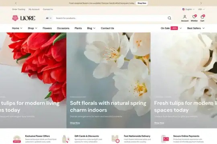
Task: Expand the On Sale menu
Action: [x=171, y=28]
